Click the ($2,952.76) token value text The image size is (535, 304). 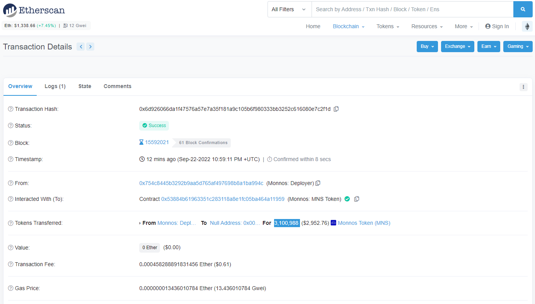[x=315, y=223]
